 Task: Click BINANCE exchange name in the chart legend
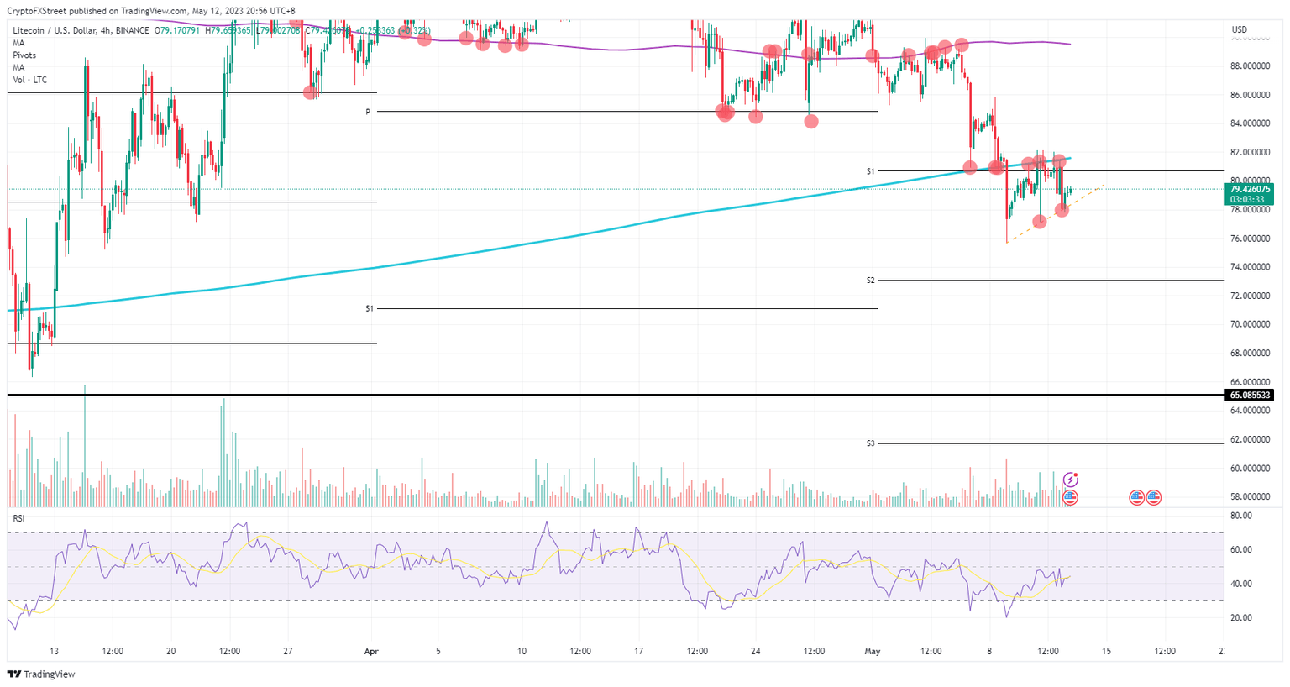pos(134,29)
